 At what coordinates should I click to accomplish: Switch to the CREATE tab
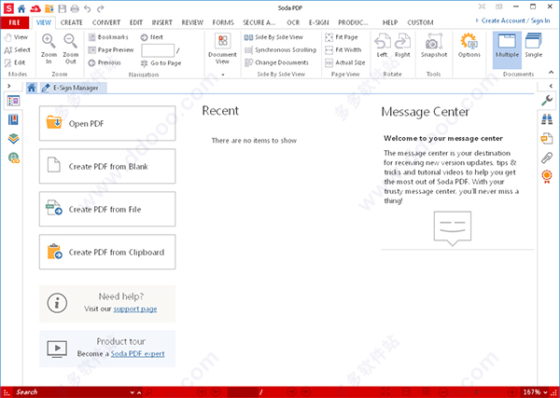(x=72, y=22)
